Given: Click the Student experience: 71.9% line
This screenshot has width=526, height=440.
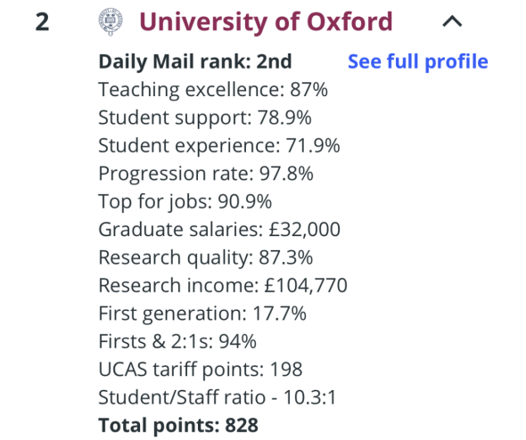Looking at the screenshot, I should coord(219,146).
